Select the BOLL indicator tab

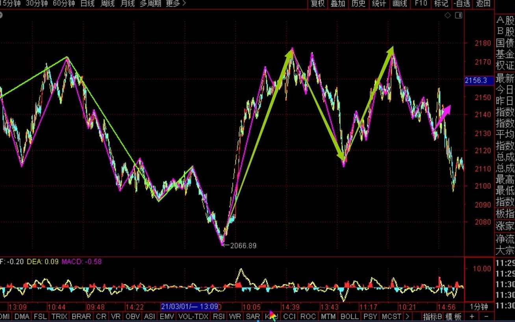pyautogui.click(x=350, y=316)
